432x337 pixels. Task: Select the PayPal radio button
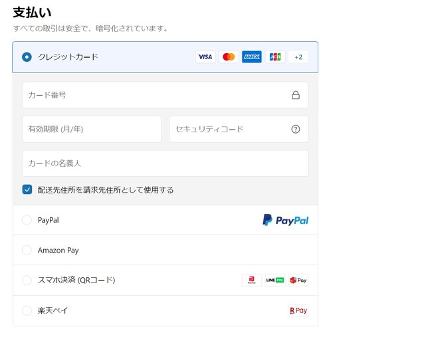click(27, 220)
